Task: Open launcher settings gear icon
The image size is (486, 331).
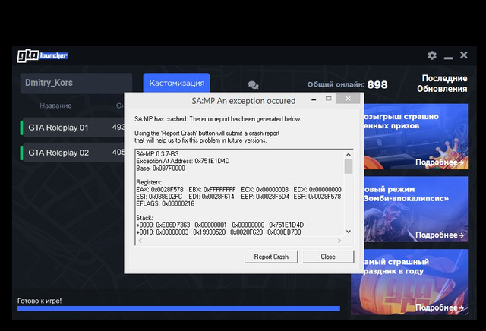Action: click(432, 55)
